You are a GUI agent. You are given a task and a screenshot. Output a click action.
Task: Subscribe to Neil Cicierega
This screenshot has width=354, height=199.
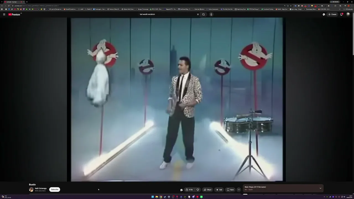pyautogui.click(x=55, y=190)
